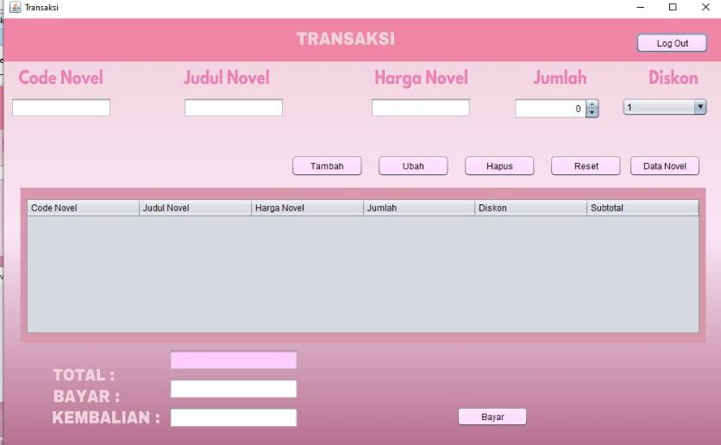Hit the Hapus button
The height and width of the screenshot is (445, 721).
point(499,166)
